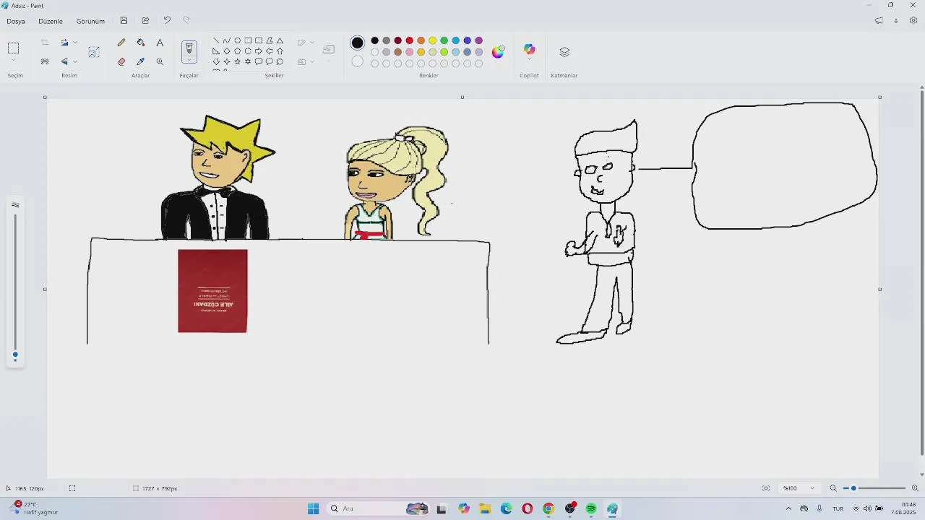Open Paint settings gear
Viewport: 925px width, 520px height.
913,21
